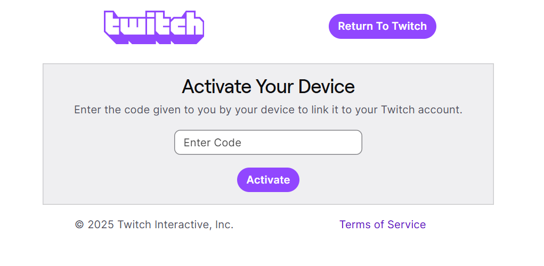Click the Activate Your Device heading
This screenshot has height=266, width=544.
tap(268, 86)
